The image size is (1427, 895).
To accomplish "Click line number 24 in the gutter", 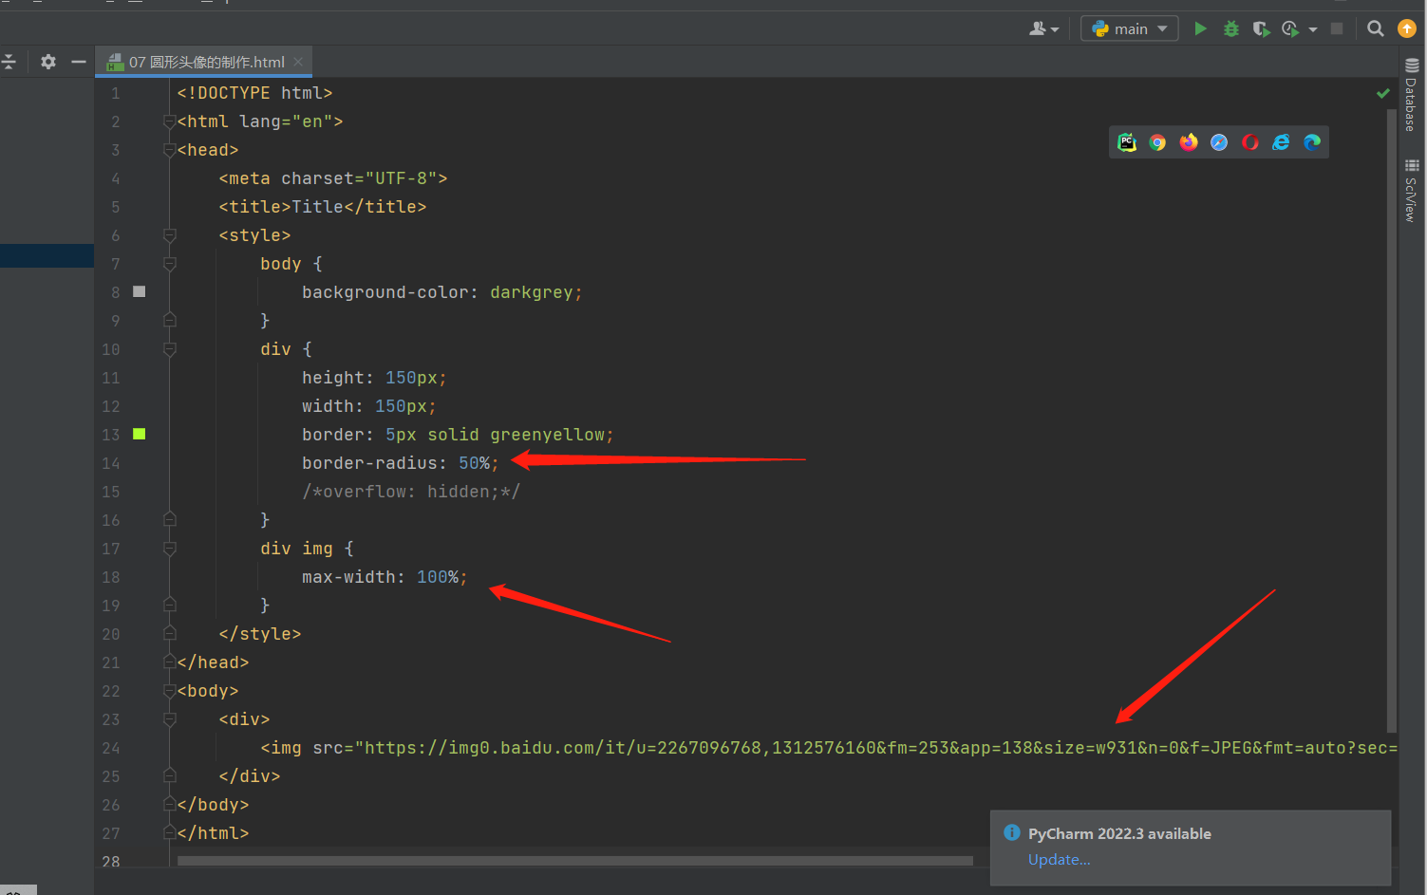I will tap(111, 748).
